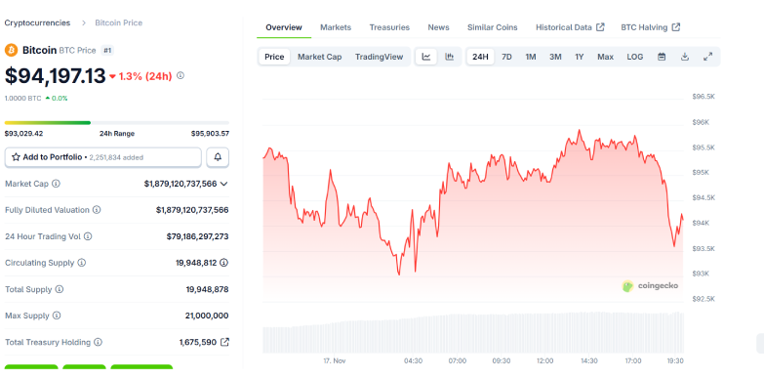The height and width of the screenshot is (379, 764).
Task: Select the 1M time range
Action: coord(531,57)
